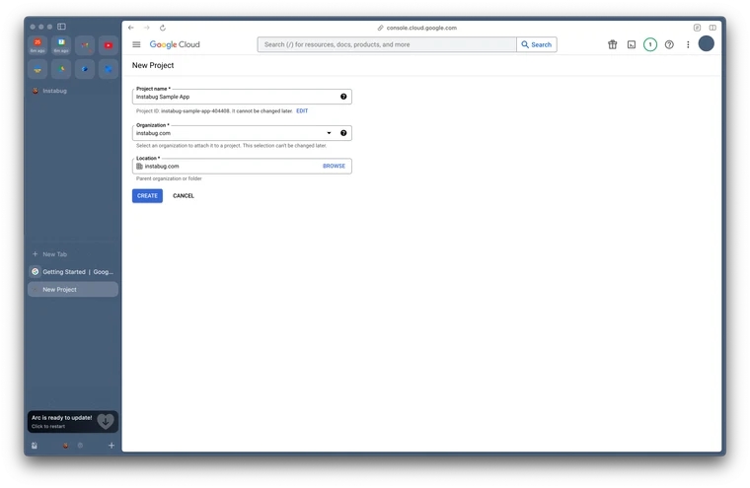Image resolution: width=750 pixels, height=488 pixels.
Task: Open the user account avatar menu
Action: [x=707, y=44]
